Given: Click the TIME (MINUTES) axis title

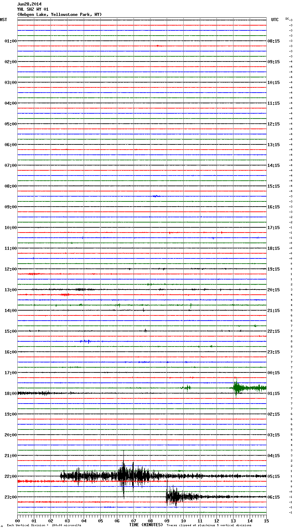Looking at the screenshot, I should tap(146, 525).
